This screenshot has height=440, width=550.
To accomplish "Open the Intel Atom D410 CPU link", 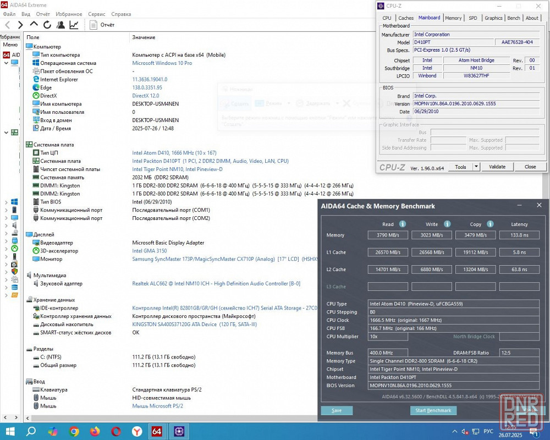I will (x=174, y=153).
